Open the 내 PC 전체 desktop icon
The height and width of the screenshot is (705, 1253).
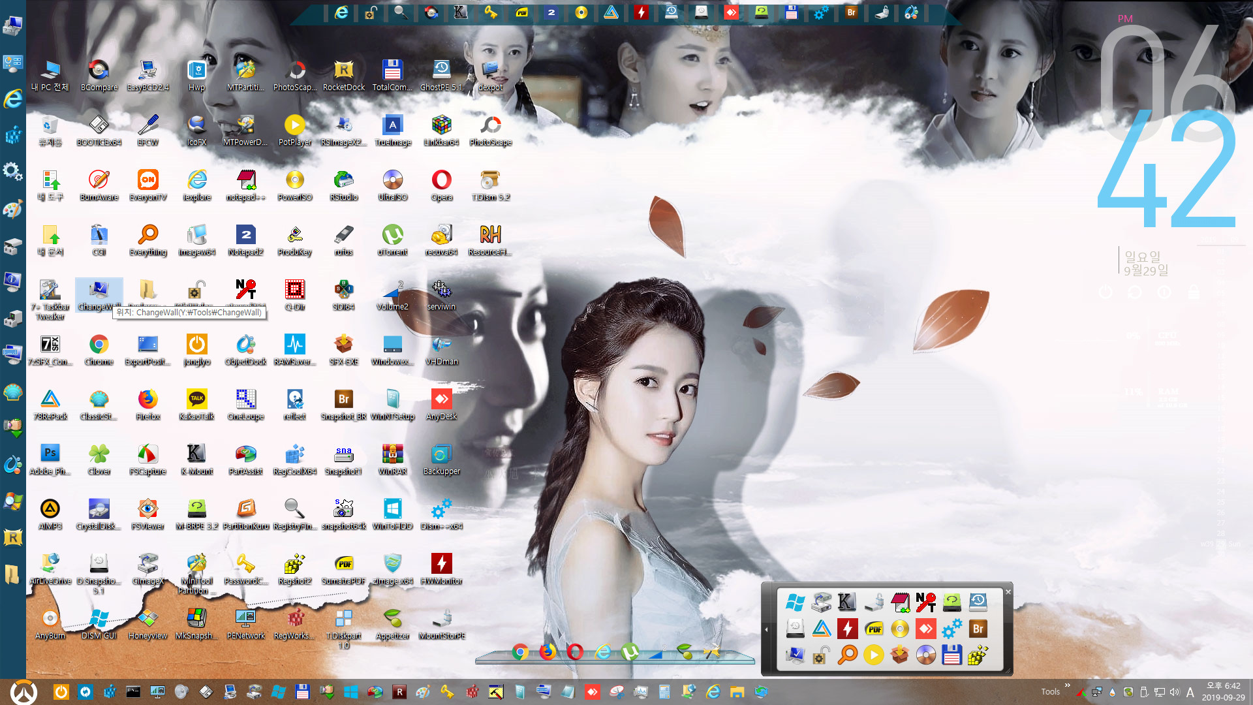pyautogui.click(x=50, y=75)
